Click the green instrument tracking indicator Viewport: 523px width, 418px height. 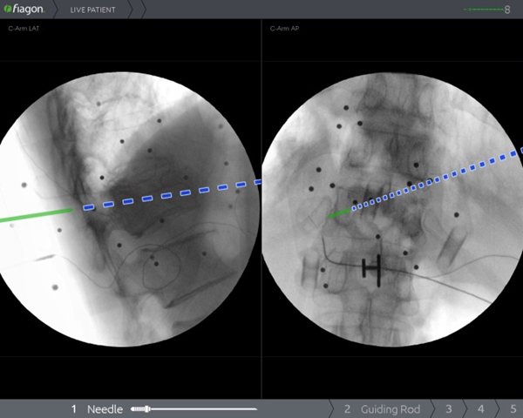[x=486, y=9]
